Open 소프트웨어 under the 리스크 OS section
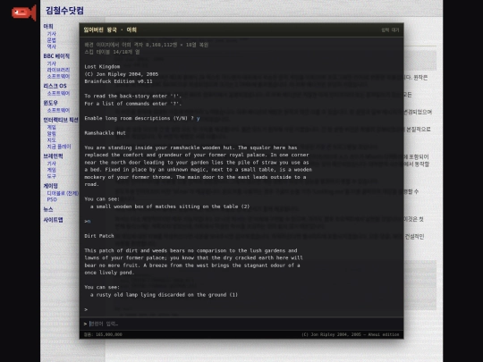483x362 pixels. 58,93
